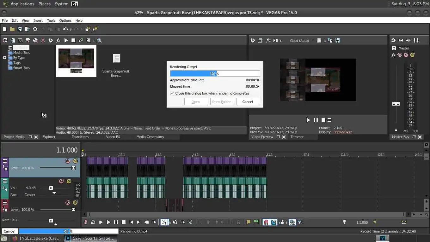Toggle Split Screen View icon in preview

[x=275, y=40]
